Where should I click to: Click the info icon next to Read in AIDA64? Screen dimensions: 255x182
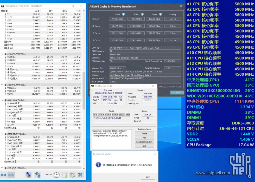123,14
